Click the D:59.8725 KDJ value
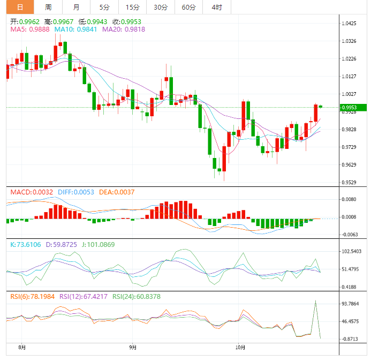 (61, 245)
